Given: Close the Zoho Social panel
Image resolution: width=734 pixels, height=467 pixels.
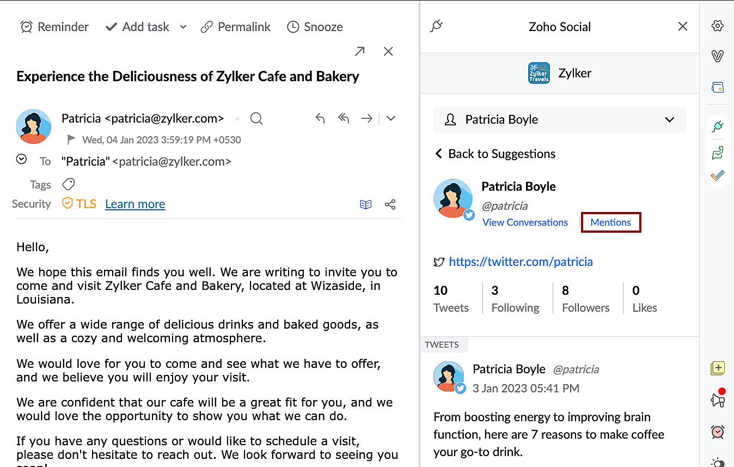Looking at the screenshot, I should (x=683, y=26).
